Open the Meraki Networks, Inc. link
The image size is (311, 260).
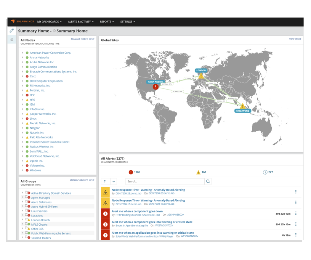pos(43,124)
